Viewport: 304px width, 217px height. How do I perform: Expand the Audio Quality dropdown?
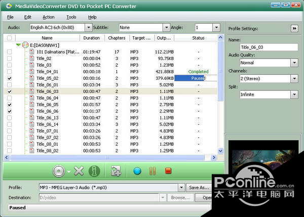pos(294,63)
